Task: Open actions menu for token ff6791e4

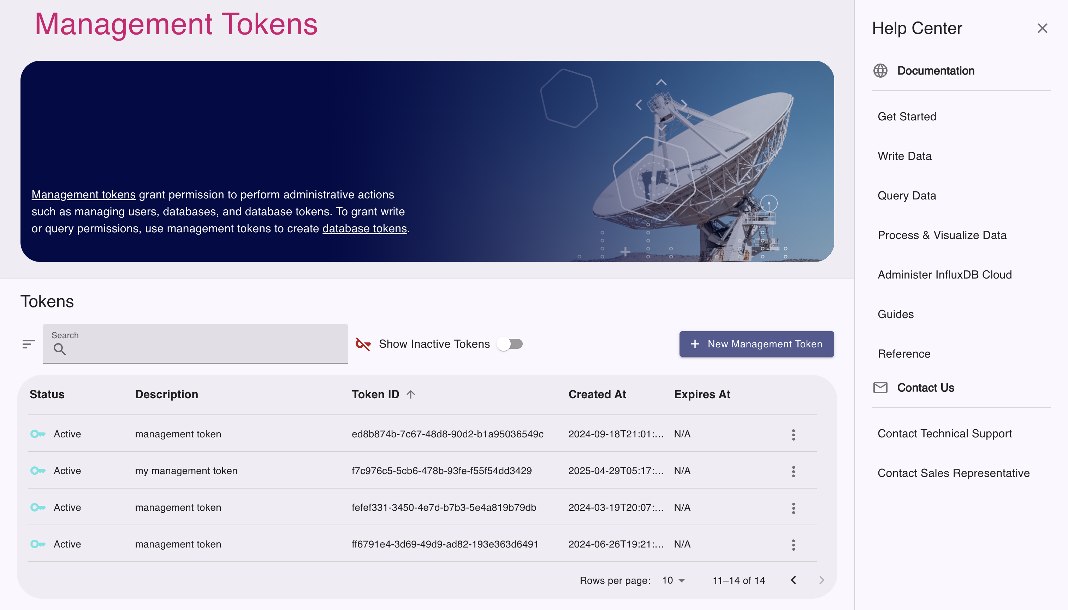Action: coord(793,545)
